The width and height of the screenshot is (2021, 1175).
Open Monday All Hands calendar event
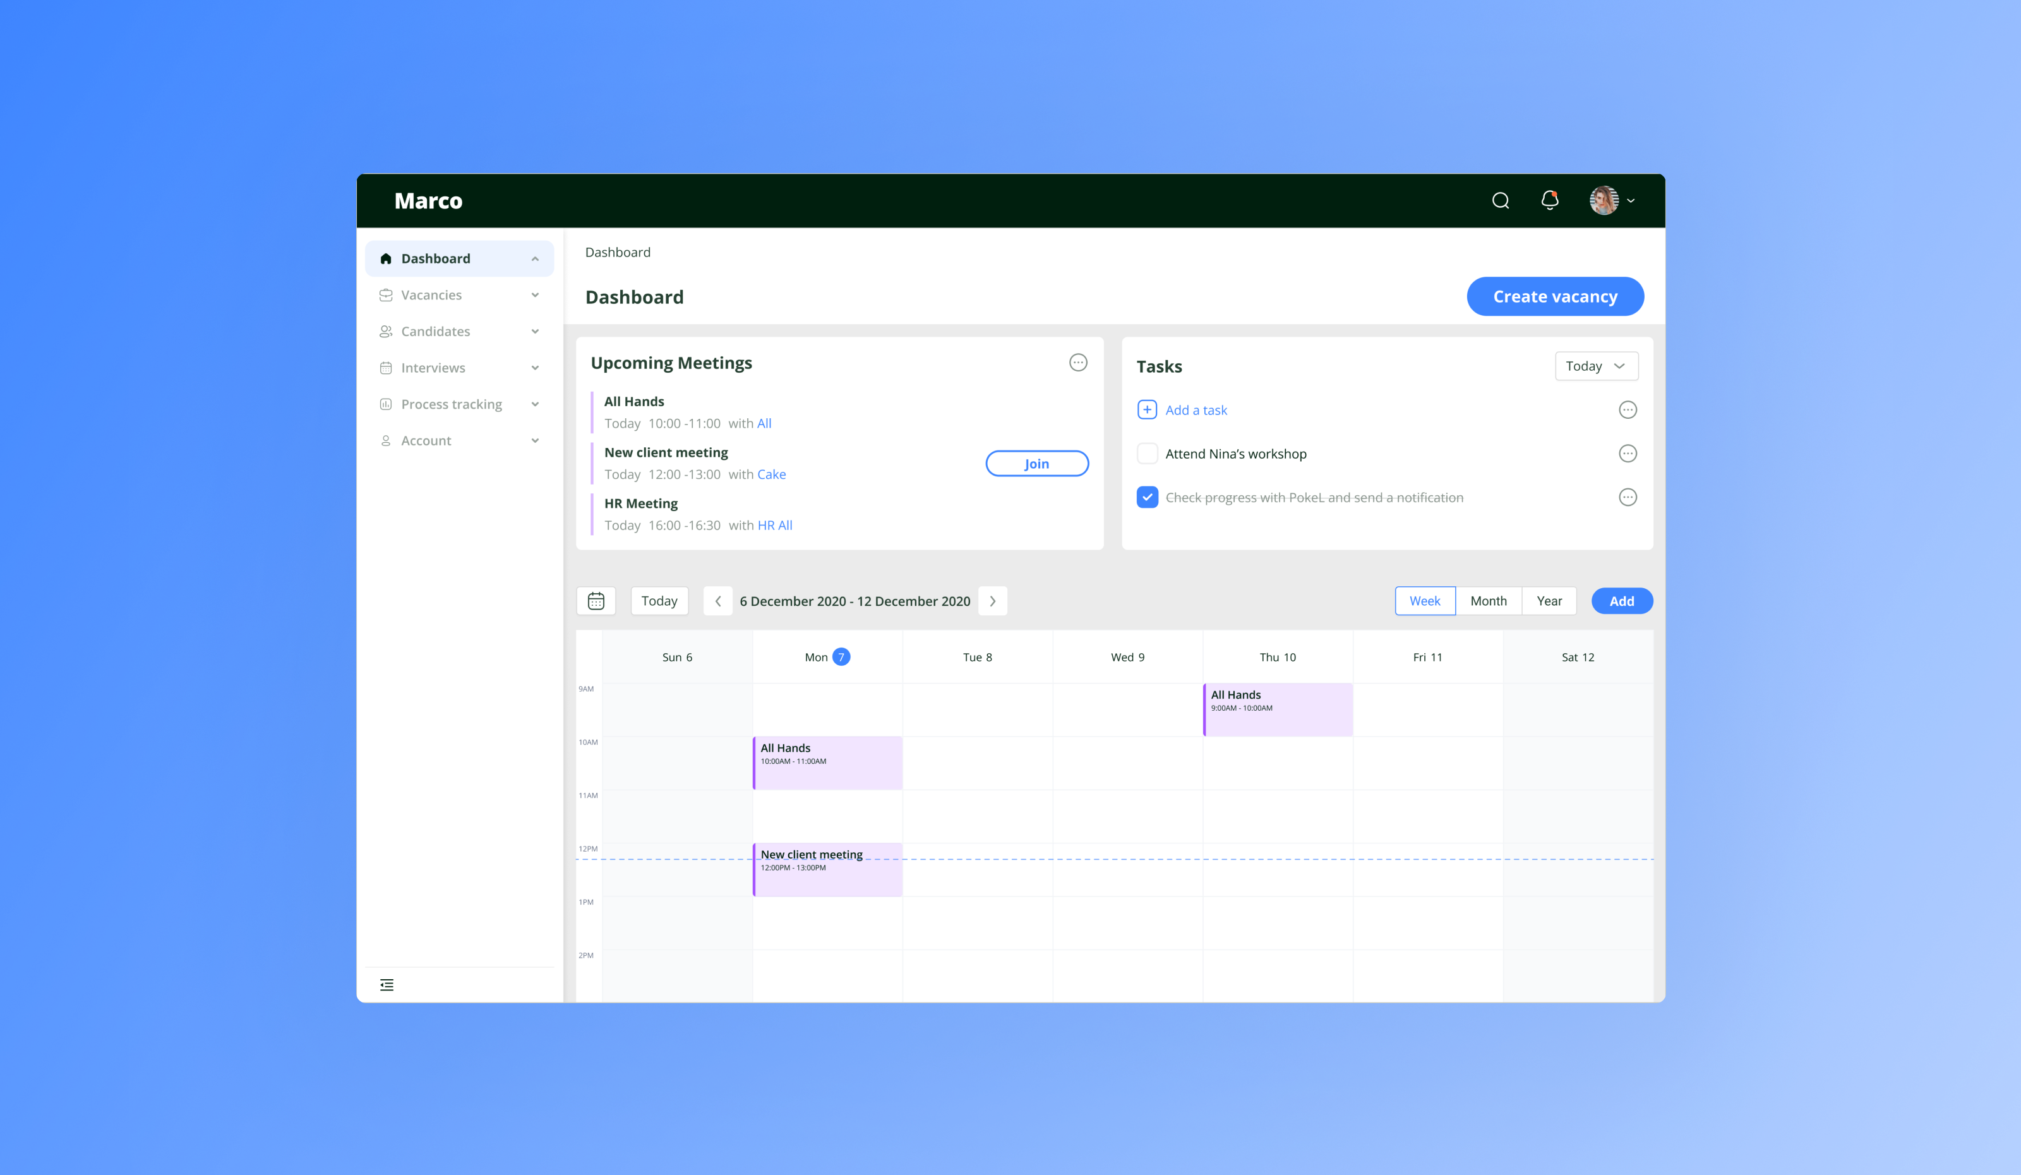tap(827, 762)
